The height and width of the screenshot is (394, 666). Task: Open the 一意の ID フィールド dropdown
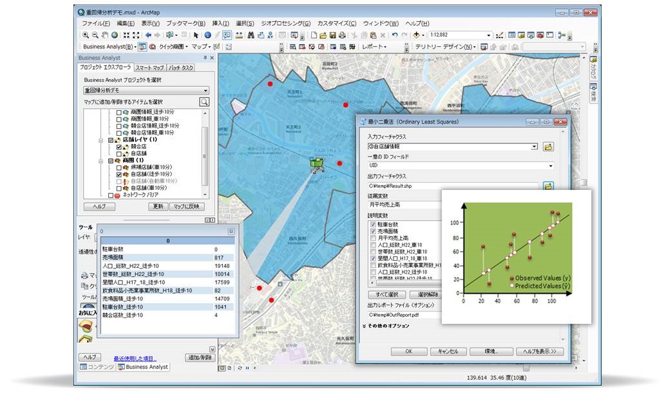pyautogui.click(x=551, y=165)
